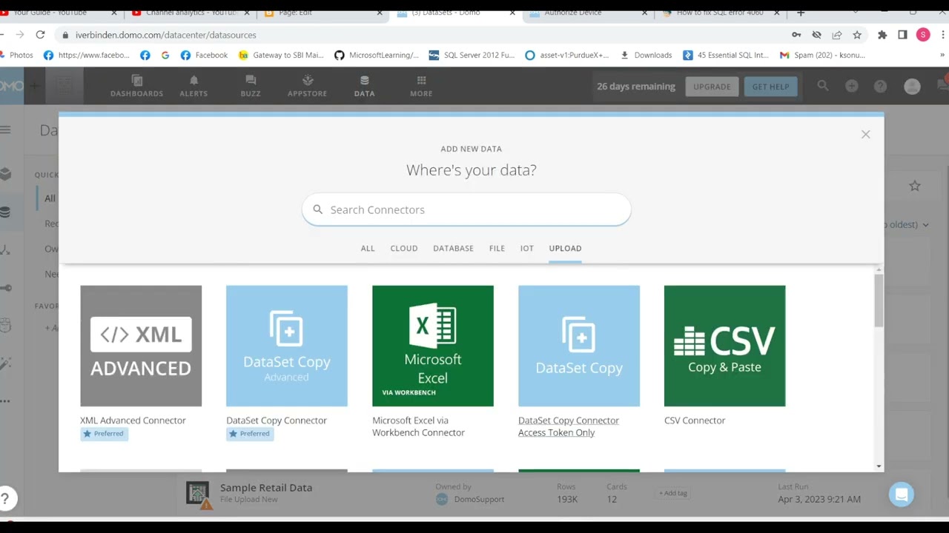
Task: Open the Spam (202) Gmail bookmark
Action: (x=822, y=55)
